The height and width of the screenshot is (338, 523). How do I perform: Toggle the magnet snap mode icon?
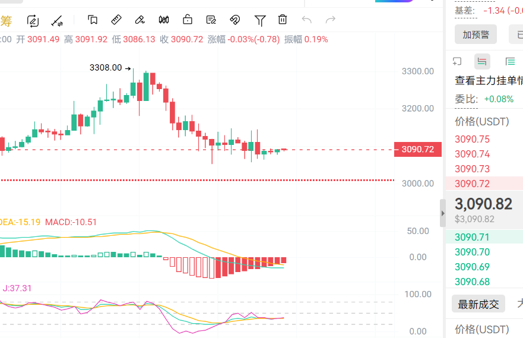tap(235, 20)
